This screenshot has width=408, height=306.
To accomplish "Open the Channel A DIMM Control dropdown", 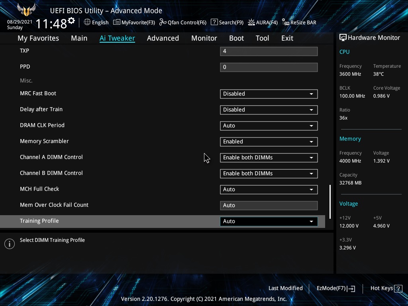I will tap(269, 158).
